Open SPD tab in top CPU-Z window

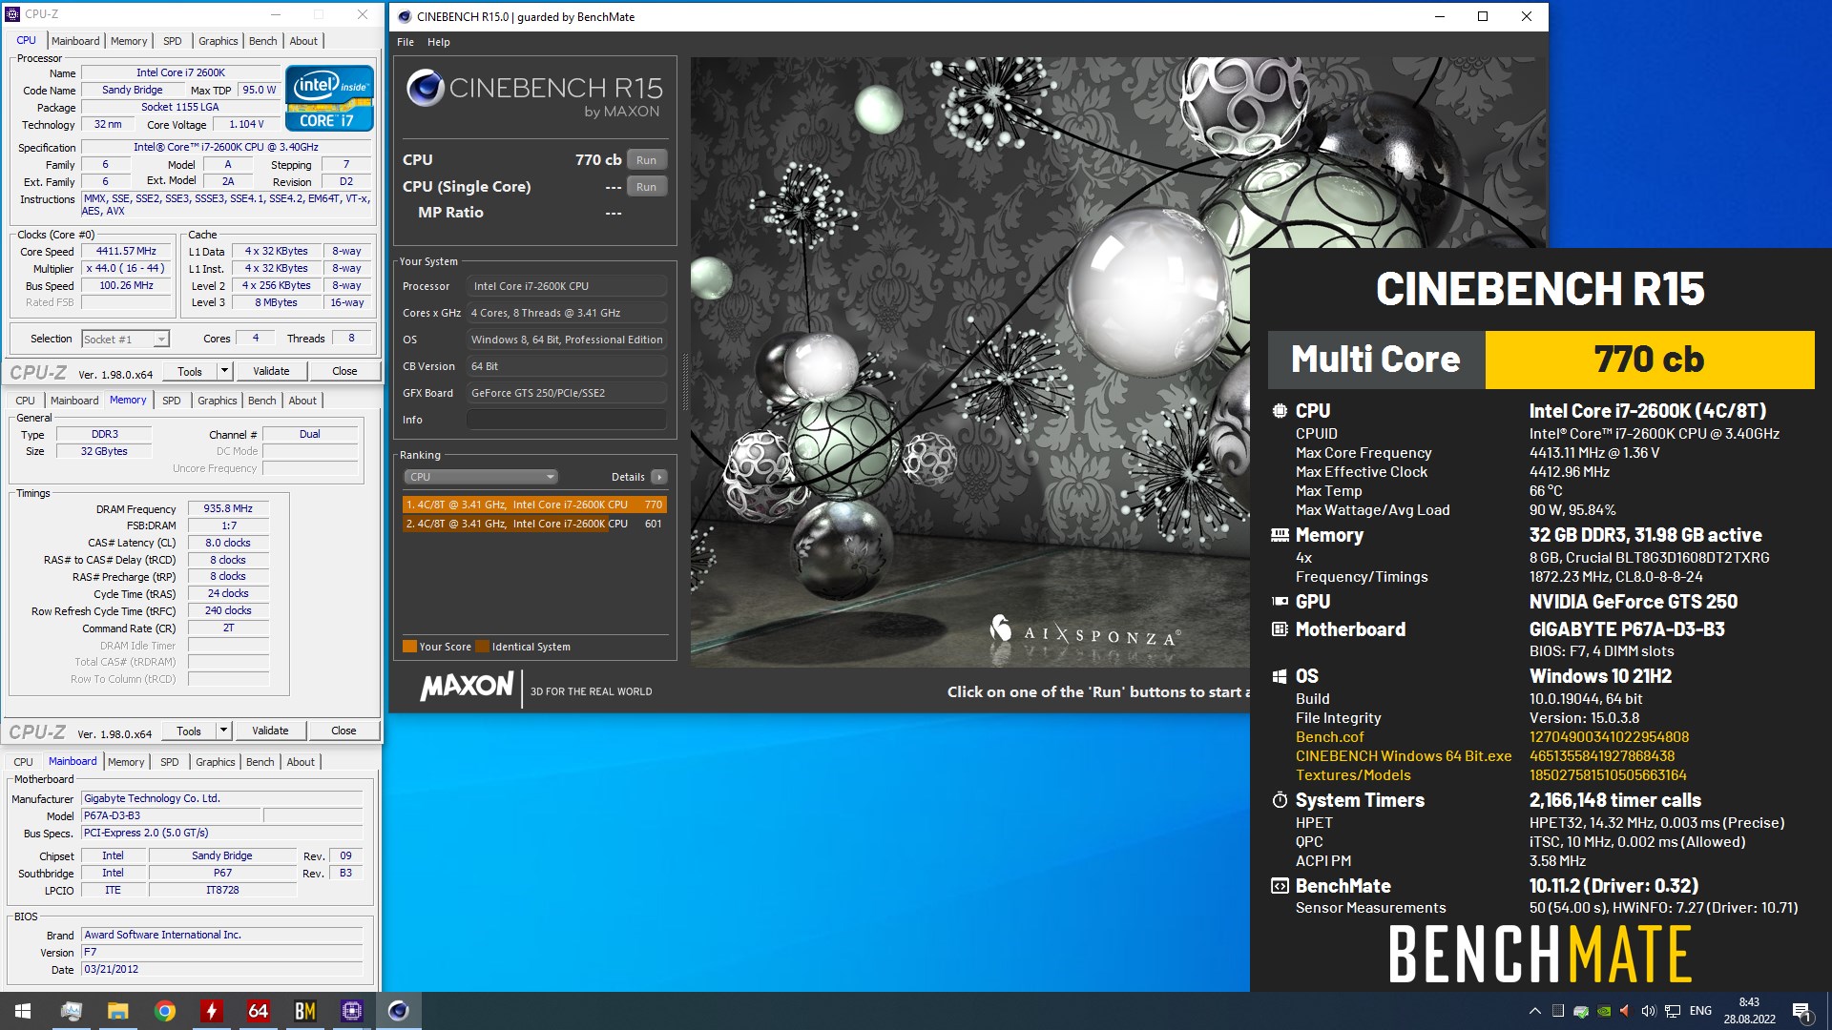(173, 41)
